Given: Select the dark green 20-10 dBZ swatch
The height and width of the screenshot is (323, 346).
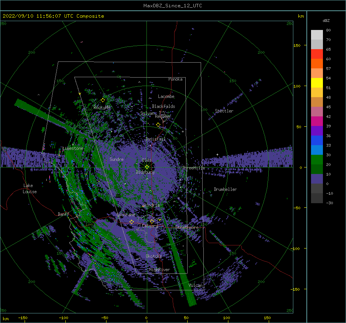Looking at the screenshot, I should [317, 169].
